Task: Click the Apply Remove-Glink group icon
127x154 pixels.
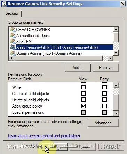Action: [x=13, y=47]
